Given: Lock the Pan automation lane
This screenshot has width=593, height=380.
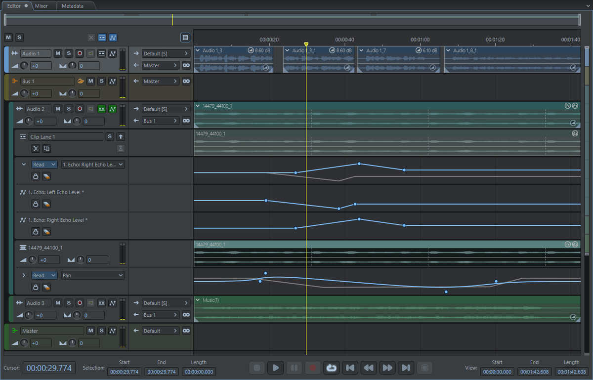Looking at the screenshot, I should click(36, 287).
